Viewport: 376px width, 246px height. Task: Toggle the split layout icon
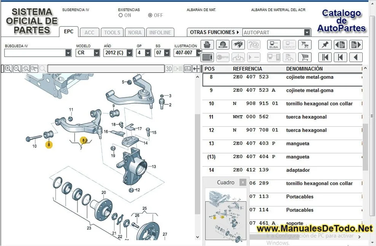[x=188, y=69]
